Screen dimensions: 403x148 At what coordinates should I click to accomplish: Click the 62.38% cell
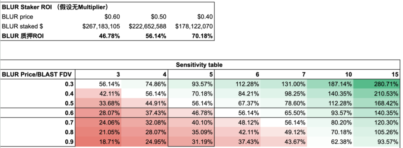(x=330, y=142)
